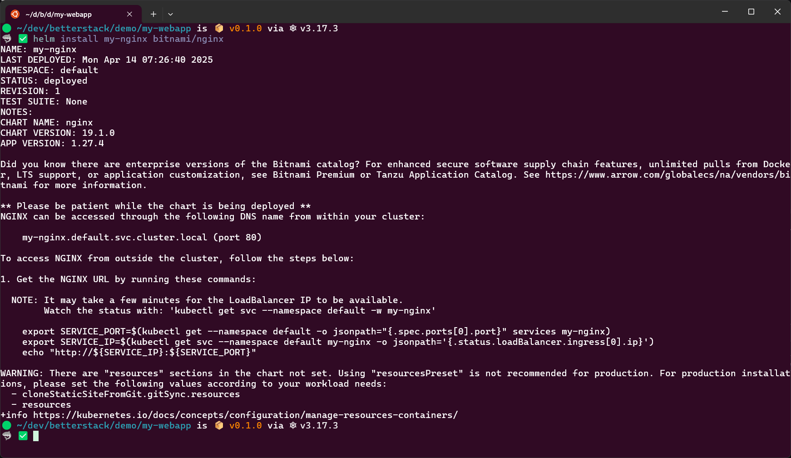The height and width of the screenshot is (458, 791).
Task: Click the Helm wheel icon in top prompt
Action: pyautogui.click(x=293, y=28)
